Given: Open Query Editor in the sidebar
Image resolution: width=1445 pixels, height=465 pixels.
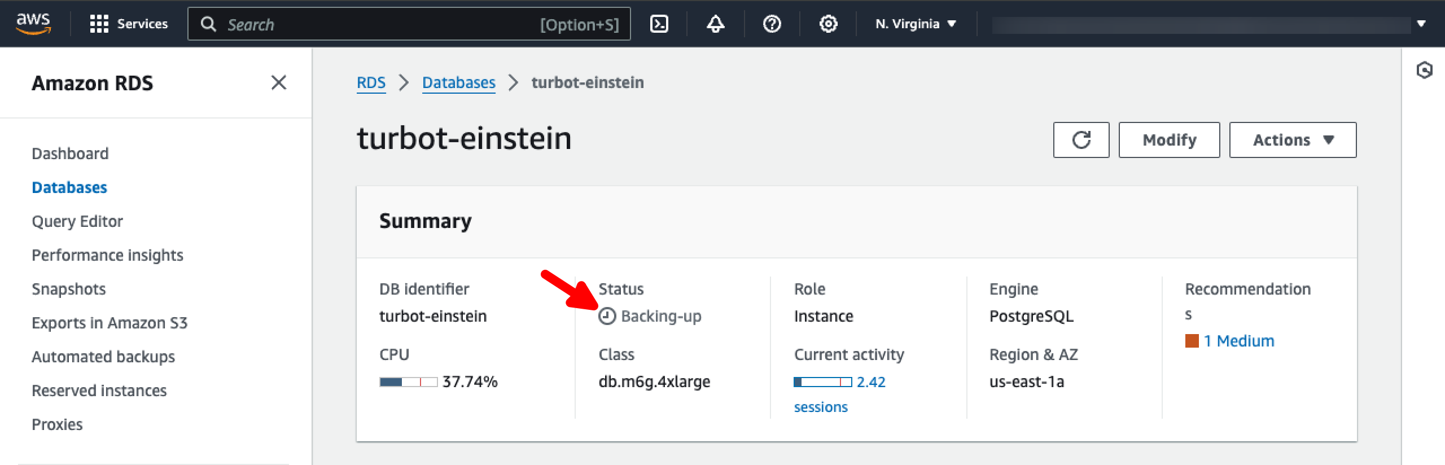Looking at the screenshot, I should tap(77, 221).
